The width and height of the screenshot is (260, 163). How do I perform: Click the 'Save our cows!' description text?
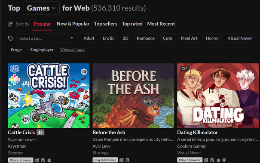click(22, 140)
